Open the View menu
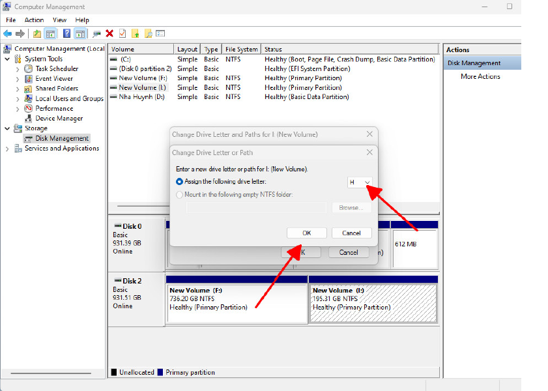This screenshot has height=391, width=548. (x=59, y=20)
